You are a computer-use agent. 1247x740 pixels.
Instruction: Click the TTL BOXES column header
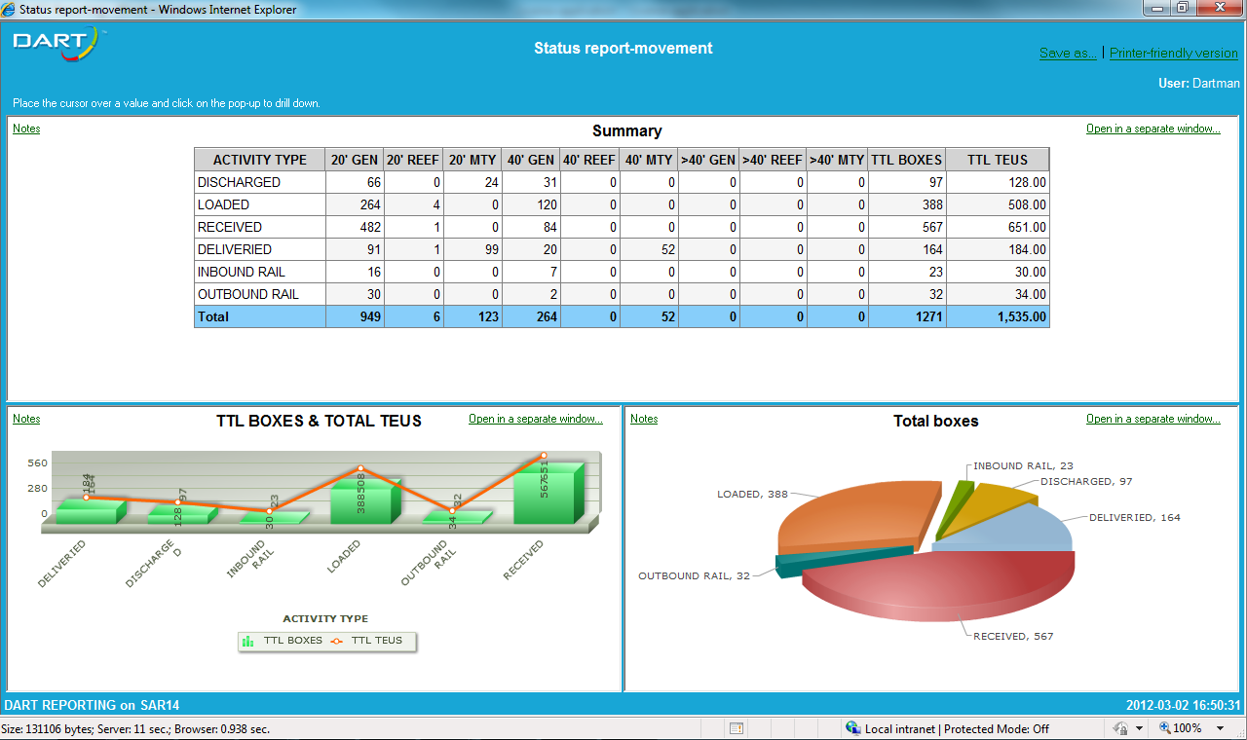tap(907, 160)
